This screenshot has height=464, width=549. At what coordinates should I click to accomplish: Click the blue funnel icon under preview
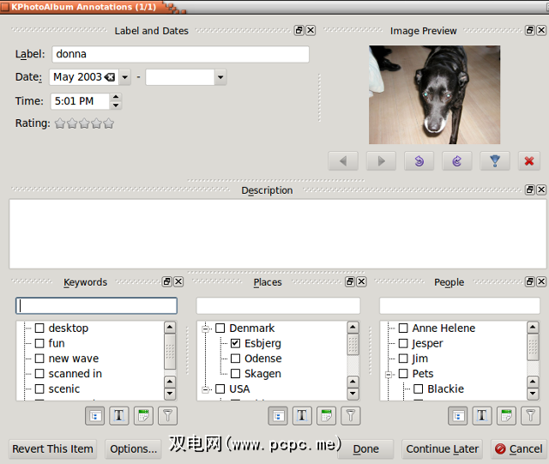pyautogui.click(x=494, y=160)
